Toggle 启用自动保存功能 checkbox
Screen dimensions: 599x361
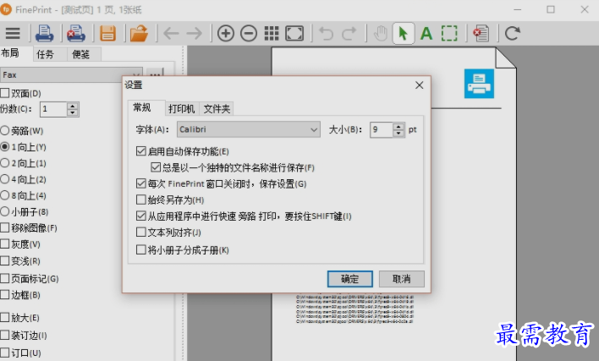click(141, 151)
